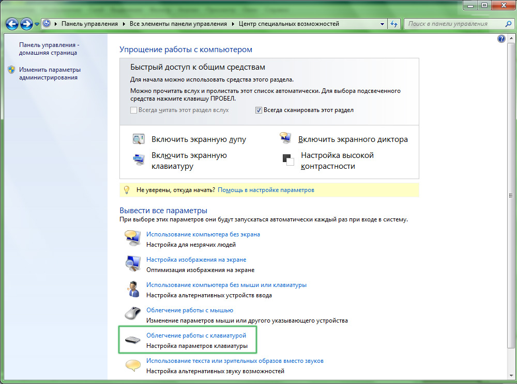The width and height of the screenshot is (517, 384).
Task: Click the shield icon beside Изменить параметры
Action: 11,70
